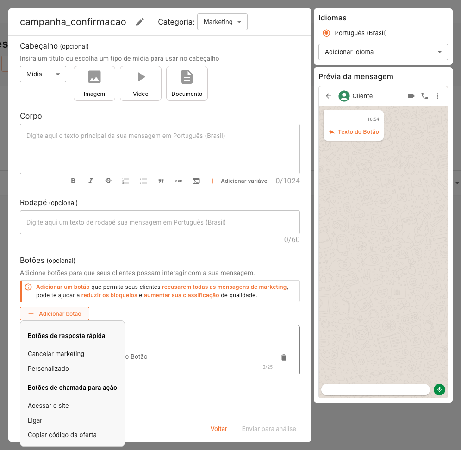Open the Mídia header type dropdown
The width and height of the screenshot is (461, 450).
(x=43, y=74)
